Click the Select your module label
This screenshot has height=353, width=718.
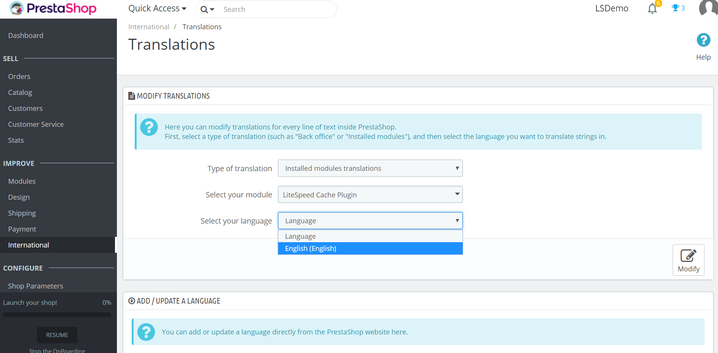239,195
